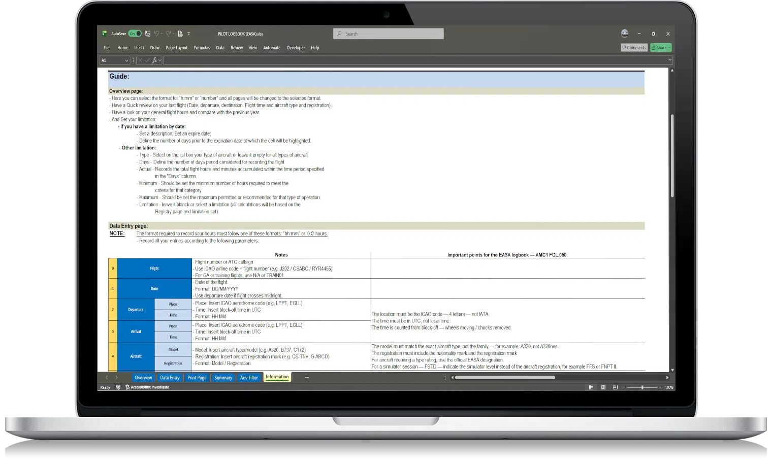Click the Redo arrow icon
This screenshot has width=772, height=467.
(x=168, y=34)
